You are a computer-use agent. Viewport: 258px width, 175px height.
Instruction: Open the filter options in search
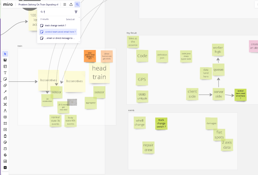coord(76,12)
